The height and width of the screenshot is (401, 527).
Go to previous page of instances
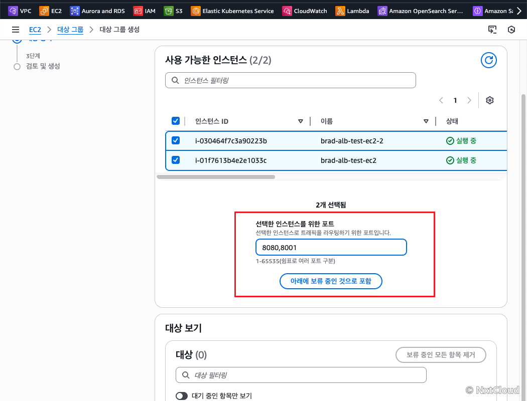point(441,100)
